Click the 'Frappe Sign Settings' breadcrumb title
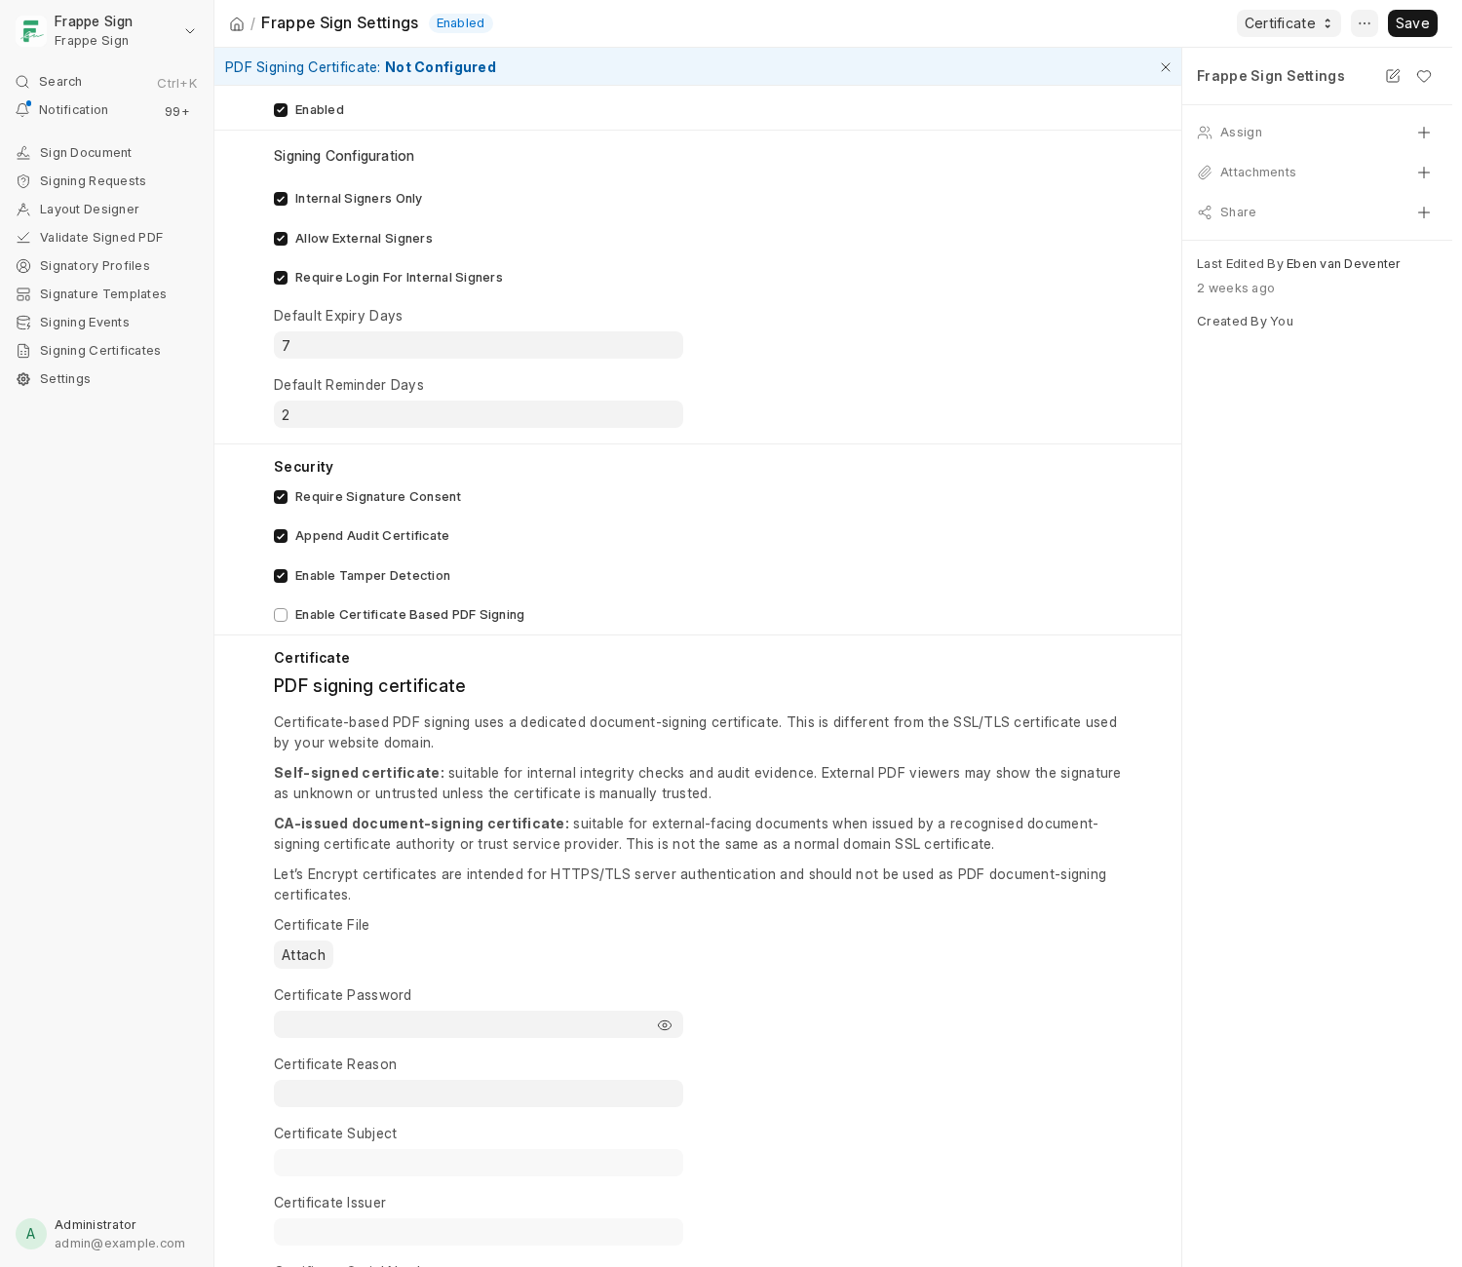The height and width of the screenshot is (1267, 1462). [x=340, y=23]
